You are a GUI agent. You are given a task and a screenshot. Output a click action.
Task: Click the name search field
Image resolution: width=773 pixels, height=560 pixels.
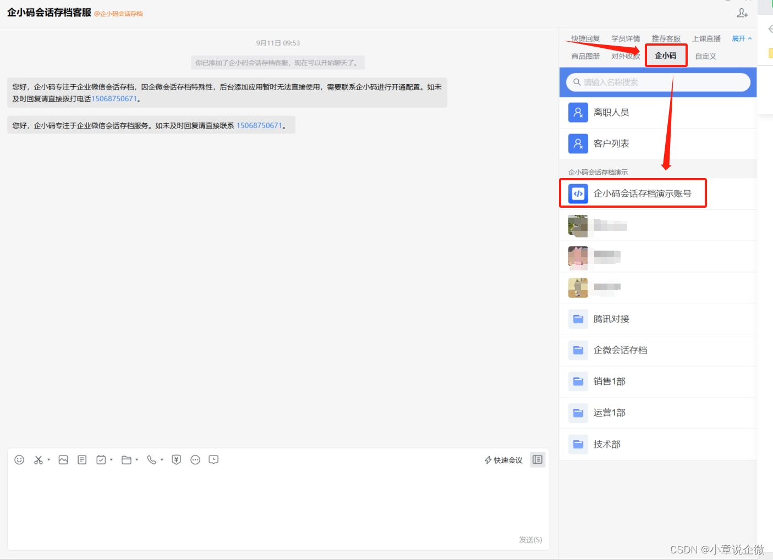click(659, 82)
